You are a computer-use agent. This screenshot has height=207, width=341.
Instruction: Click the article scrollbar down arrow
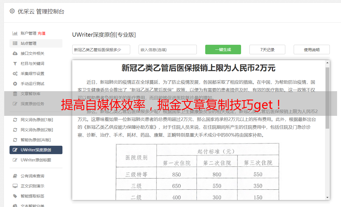click(x=327, y=197)
